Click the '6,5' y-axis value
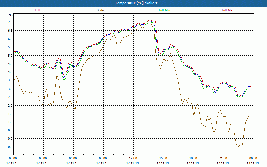Image resolution: width=267 pixels, height=167 pixels. click(x=10, y=31)
